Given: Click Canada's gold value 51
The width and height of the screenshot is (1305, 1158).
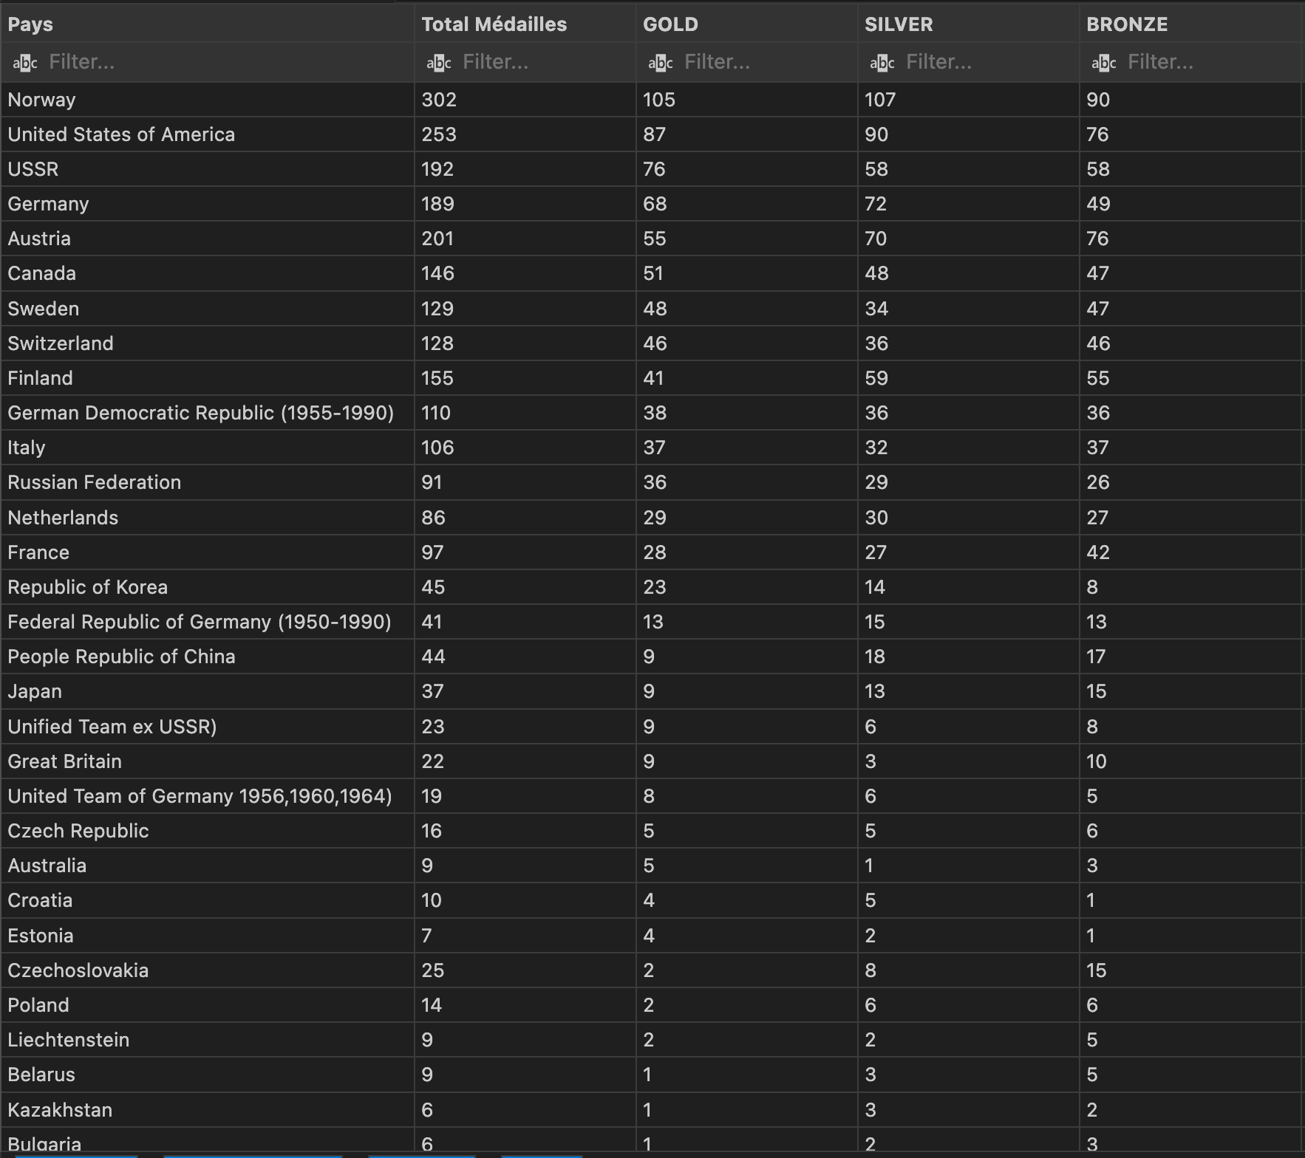Looking at the screenshot, I should (653, 273).
